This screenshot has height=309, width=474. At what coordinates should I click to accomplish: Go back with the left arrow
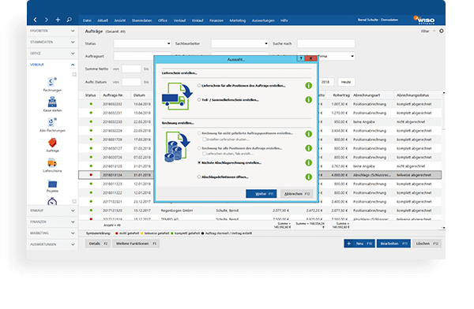coord(35,20)
